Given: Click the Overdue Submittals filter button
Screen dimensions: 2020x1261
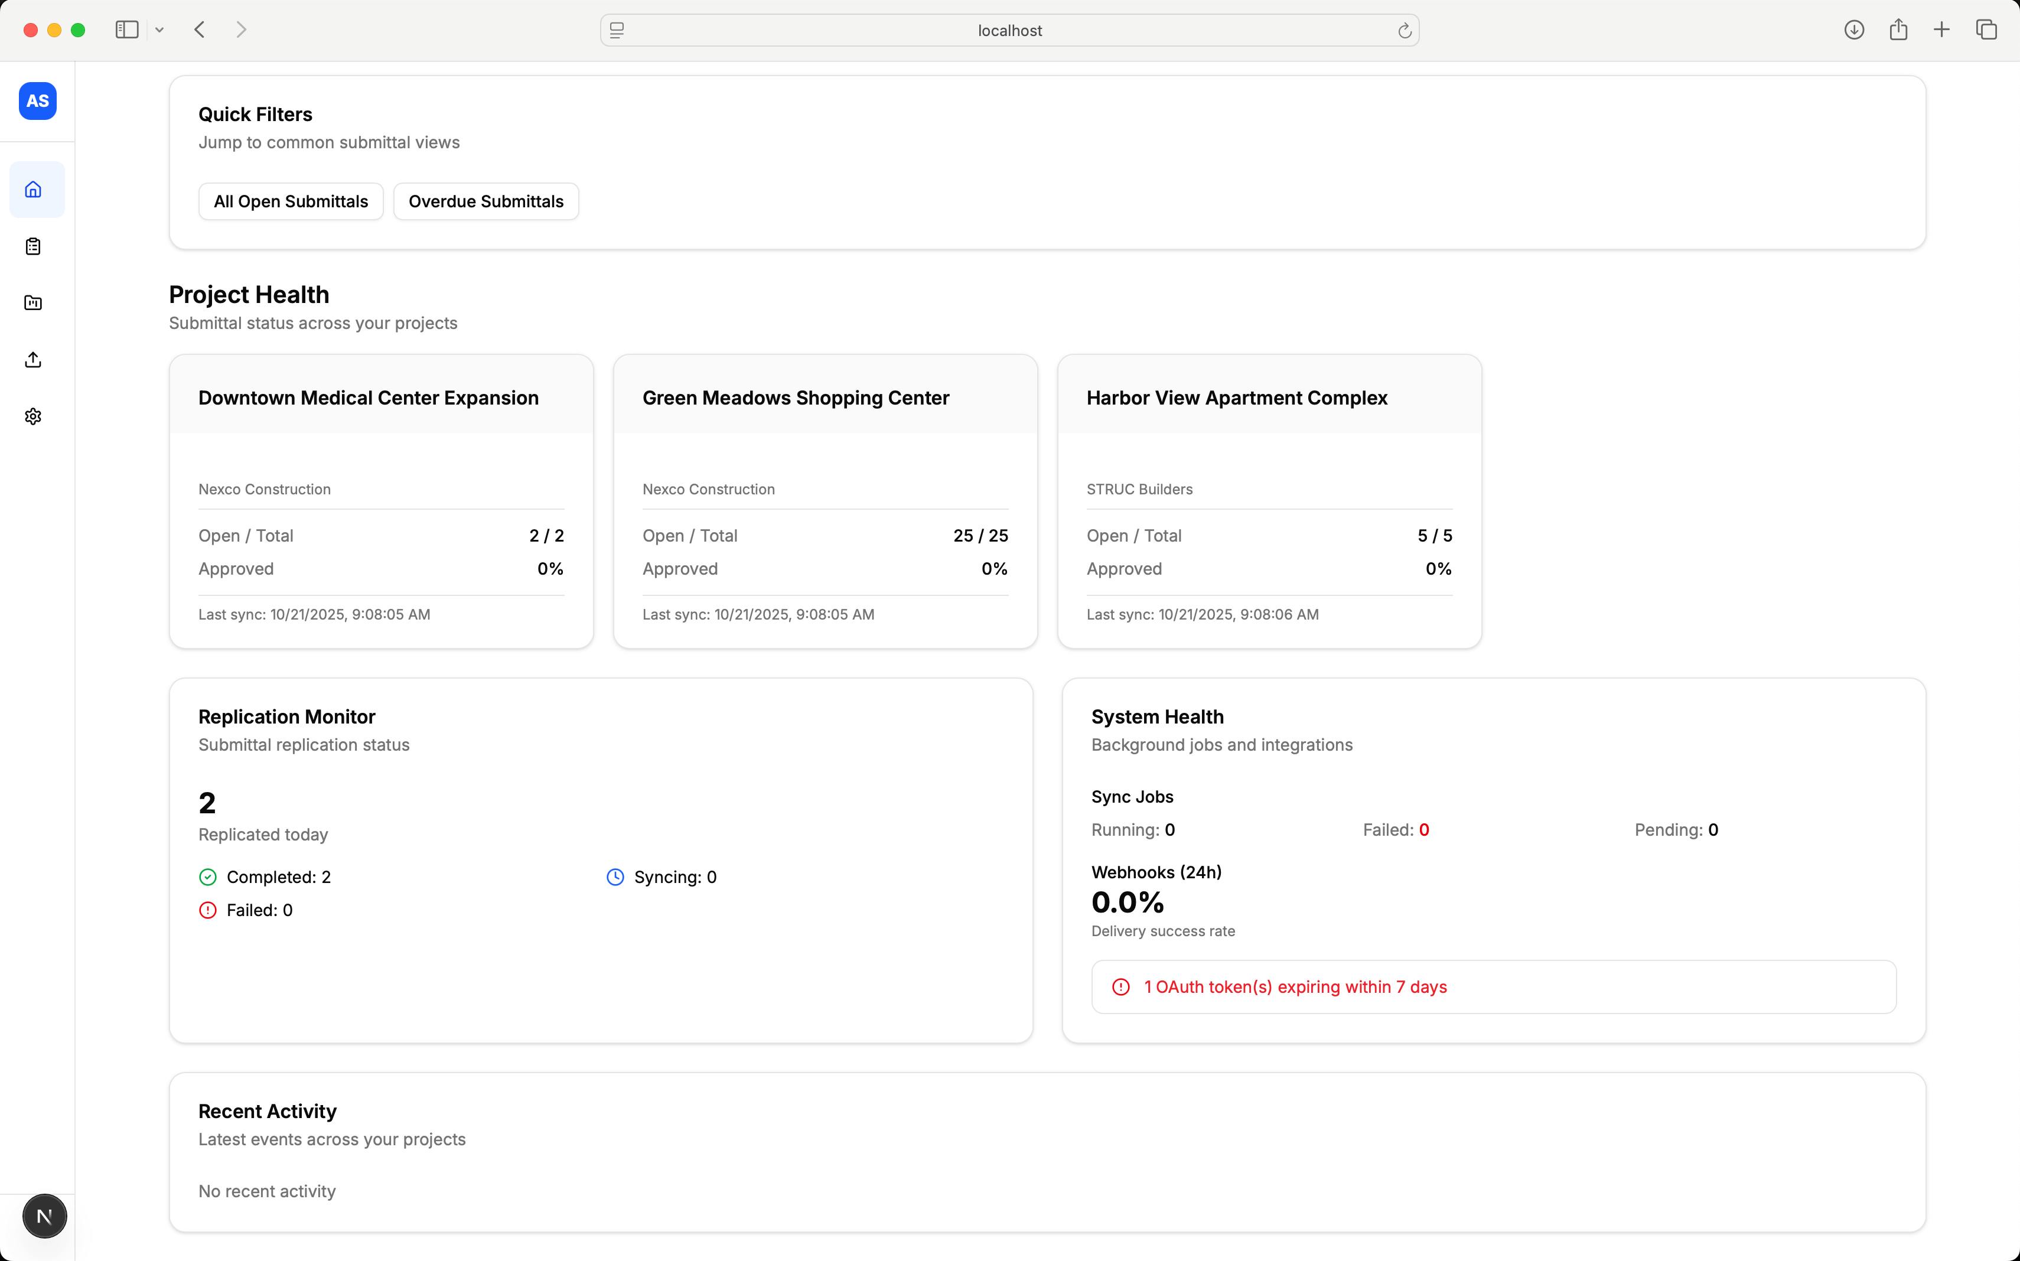Looking at the screenshot, I should 486,201.
